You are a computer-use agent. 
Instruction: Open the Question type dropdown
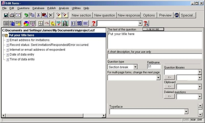[135, 67]
